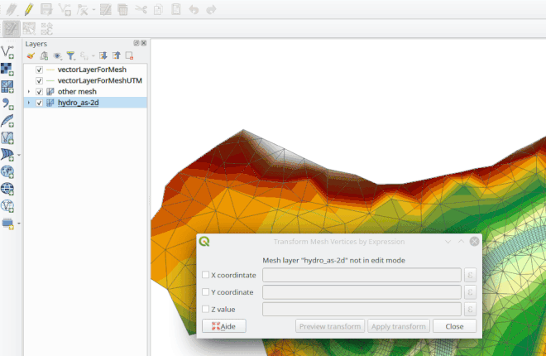Image resolution: width=546 pixels, height=356 pixels.
Task: Click the Add Raster Layer icon
Action: tap(7, 69)
